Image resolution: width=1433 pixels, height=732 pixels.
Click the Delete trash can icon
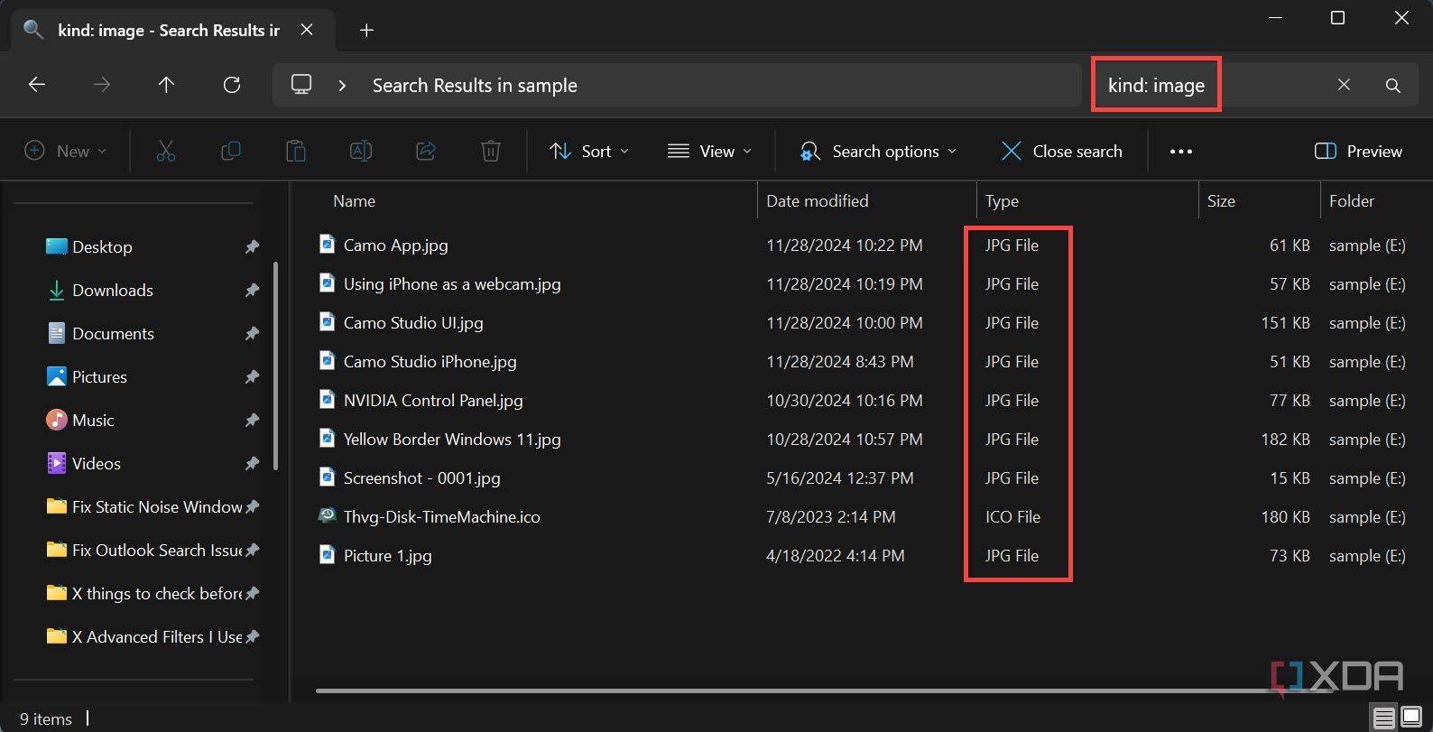(x=491, y=151)
